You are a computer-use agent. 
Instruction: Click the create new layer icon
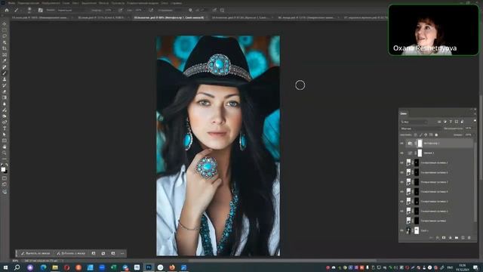463,238
